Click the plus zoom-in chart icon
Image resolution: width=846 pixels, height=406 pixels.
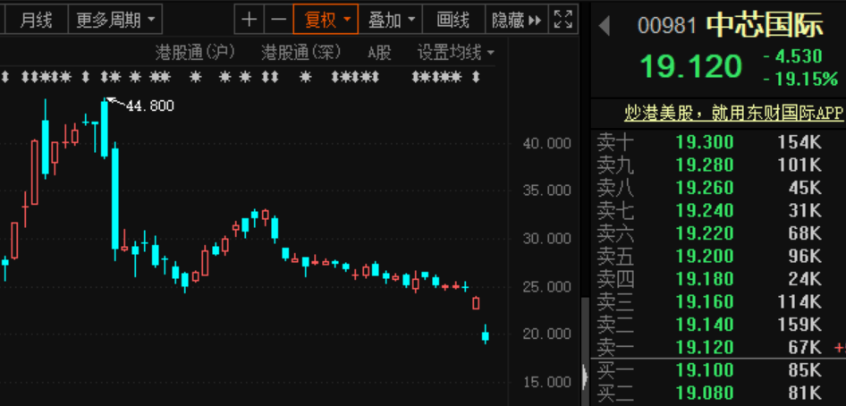coord(250,20)
